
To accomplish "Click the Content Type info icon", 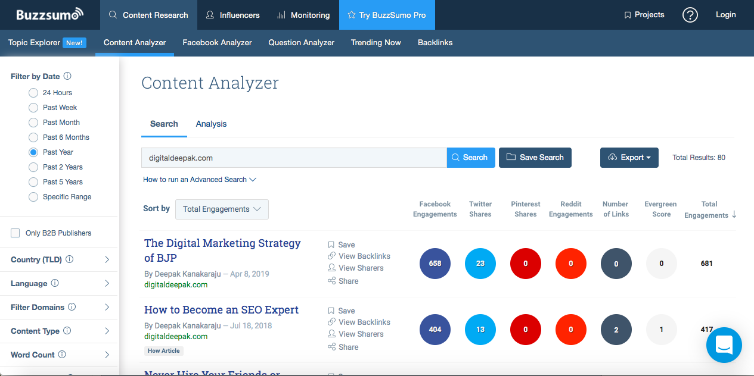I will [x=67, y=331].
